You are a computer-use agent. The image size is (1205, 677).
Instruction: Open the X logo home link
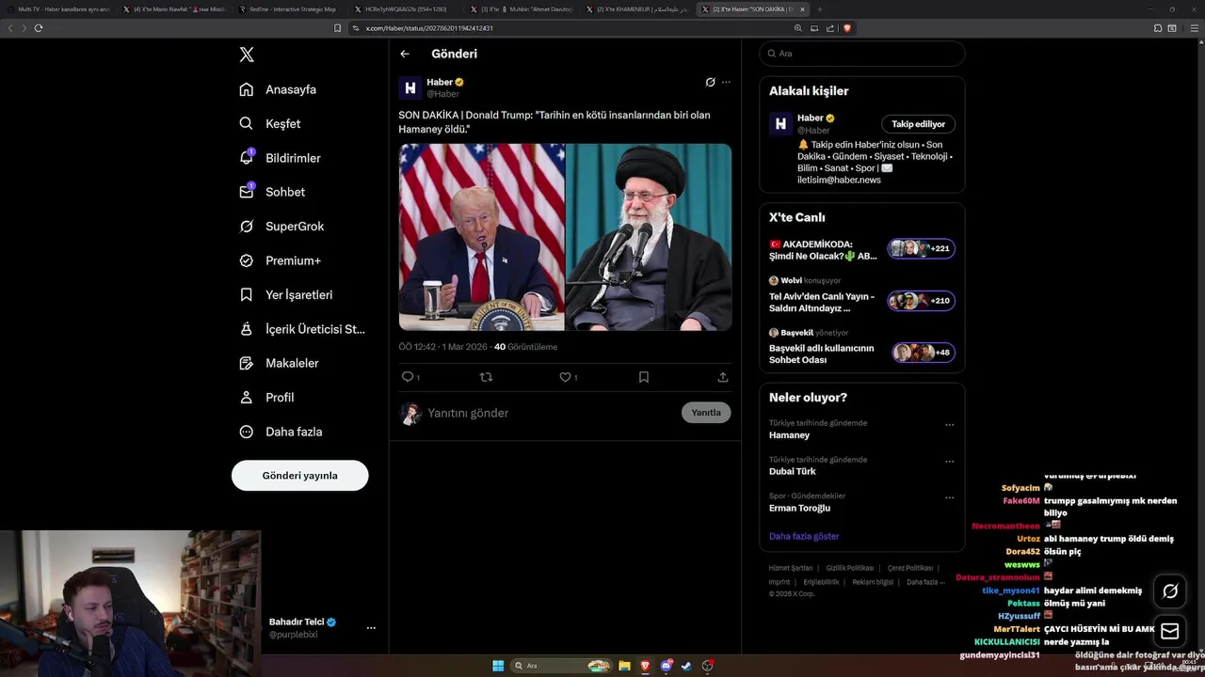click(x=247, y=55)
